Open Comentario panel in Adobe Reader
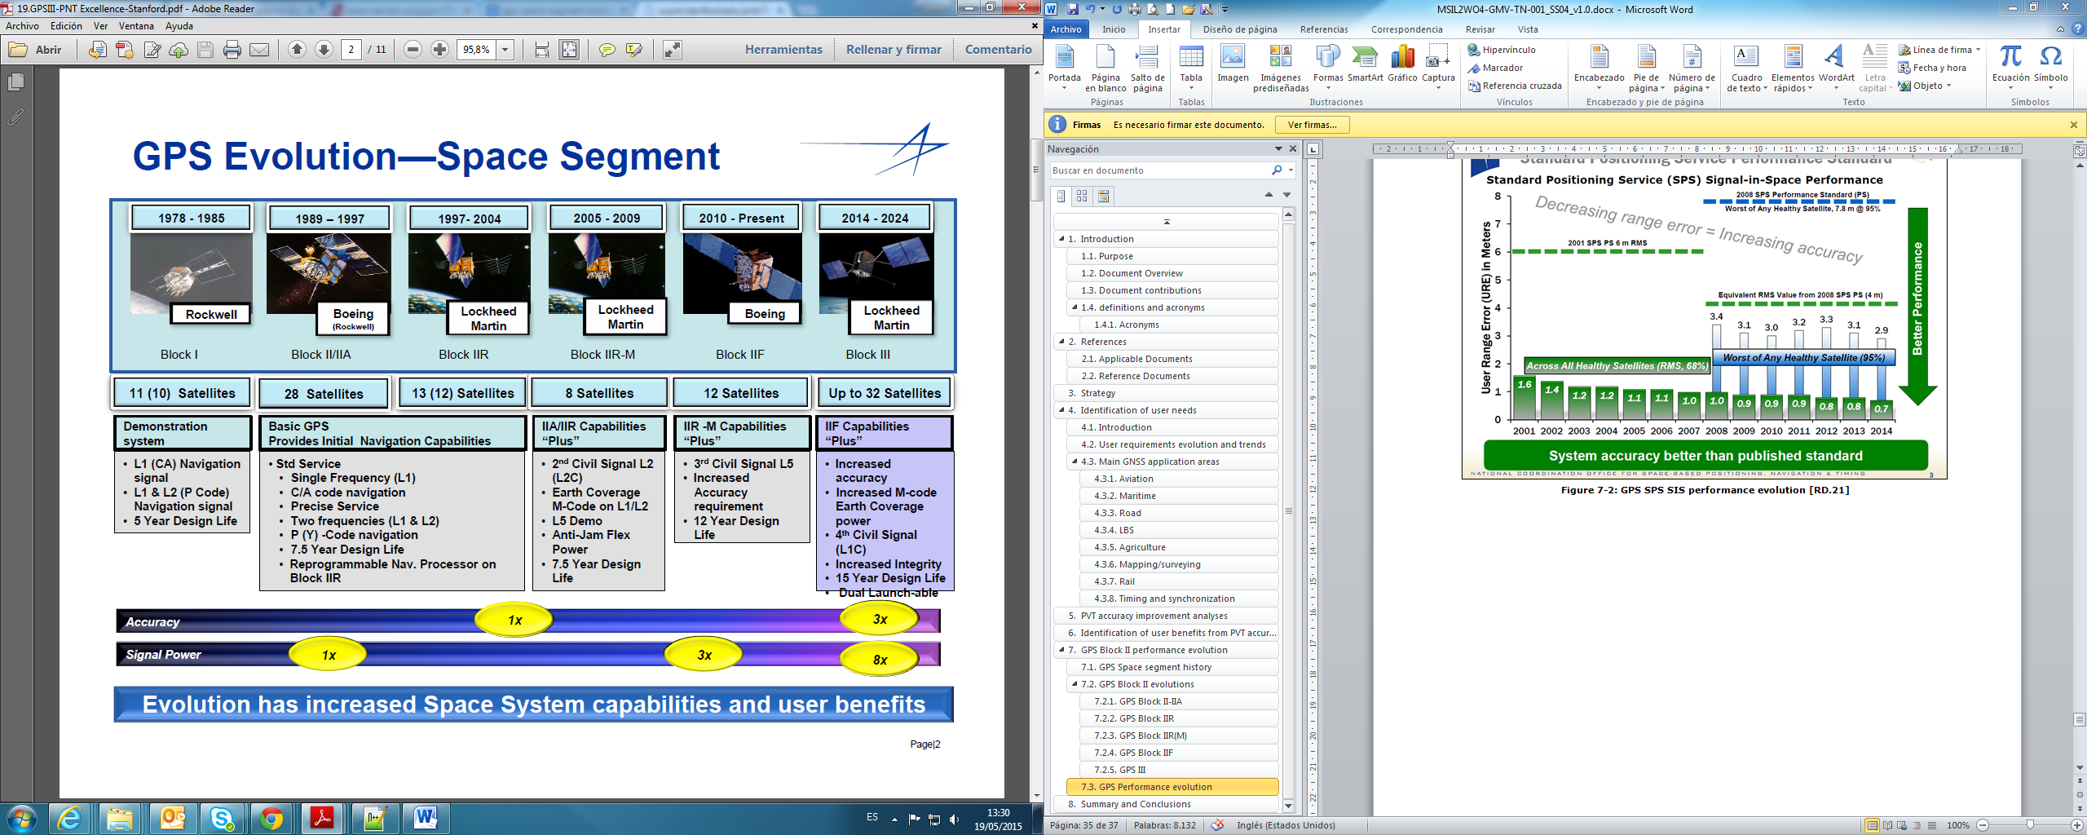 pyautogui.click(x=998, y=50)
